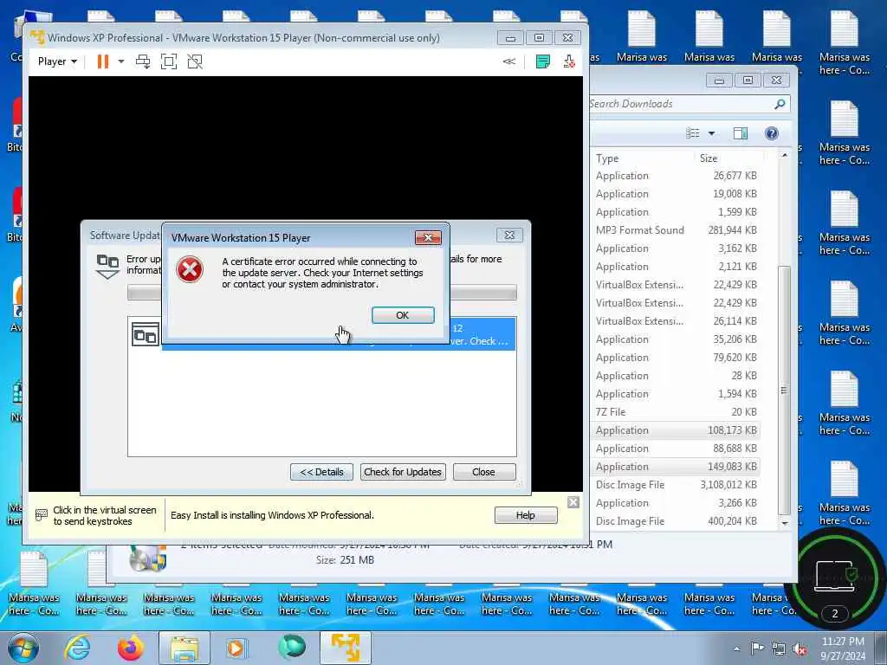
Task: Open Explorer help icon
Action: point(772,132)
